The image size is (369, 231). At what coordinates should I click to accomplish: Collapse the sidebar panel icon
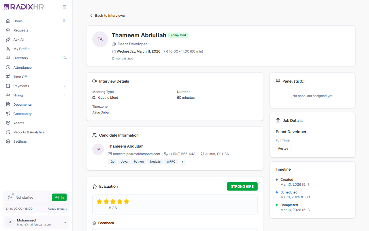(65, 7)
